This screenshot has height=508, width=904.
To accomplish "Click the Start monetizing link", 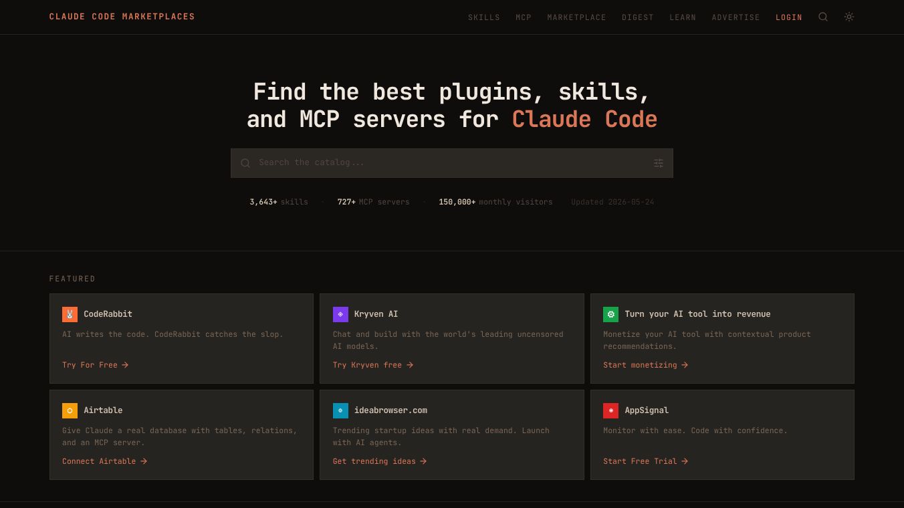I will (646, 365).
